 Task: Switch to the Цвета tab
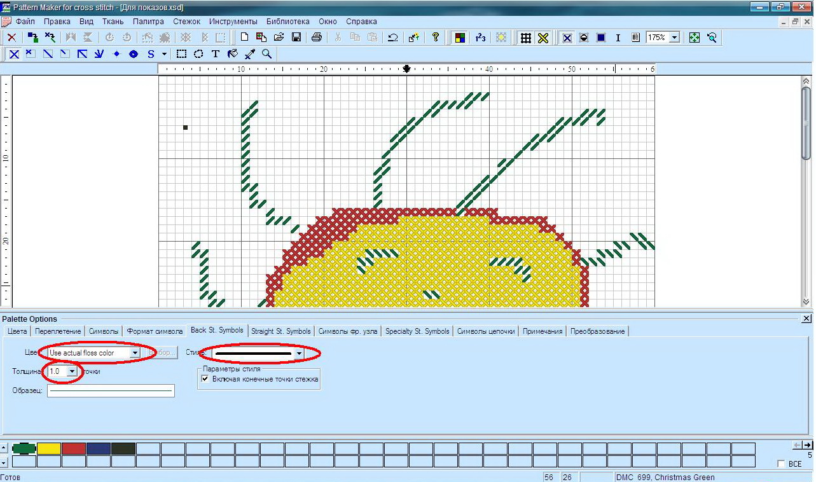17,331
